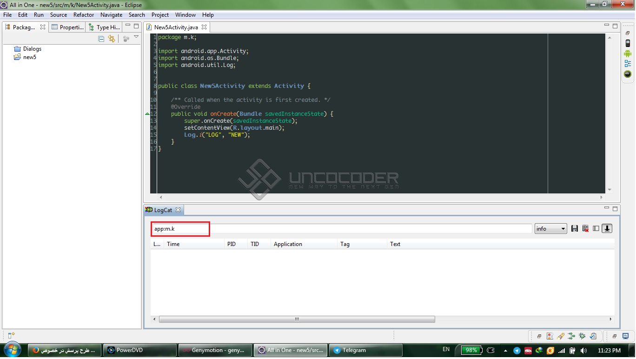
Task: Switch to PowerDVD in the taskbar
Action: coord(140,350)
